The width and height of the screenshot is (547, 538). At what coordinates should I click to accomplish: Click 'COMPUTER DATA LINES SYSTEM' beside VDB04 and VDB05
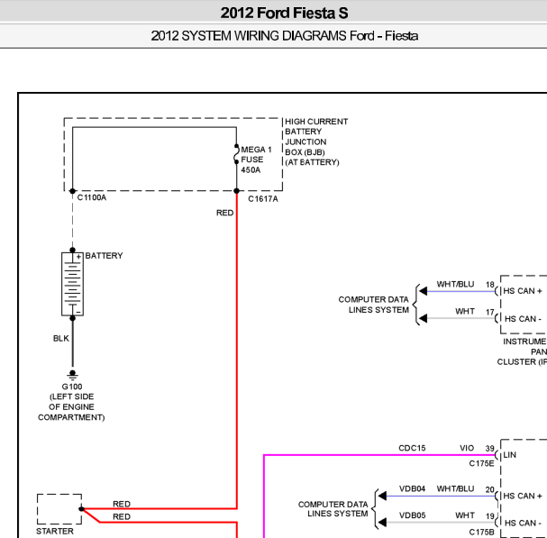click(x=333, y=509)
